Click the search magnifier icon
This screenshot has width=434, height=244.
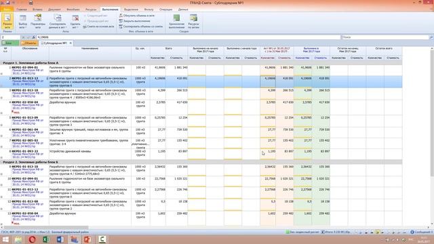click(x=431, y=37)
